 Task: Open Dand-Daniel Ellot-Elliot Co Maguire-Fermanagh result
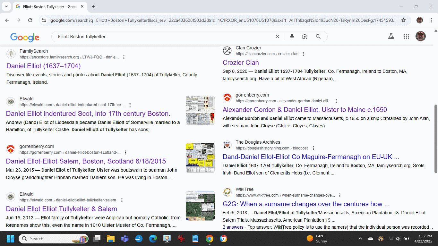311,157
